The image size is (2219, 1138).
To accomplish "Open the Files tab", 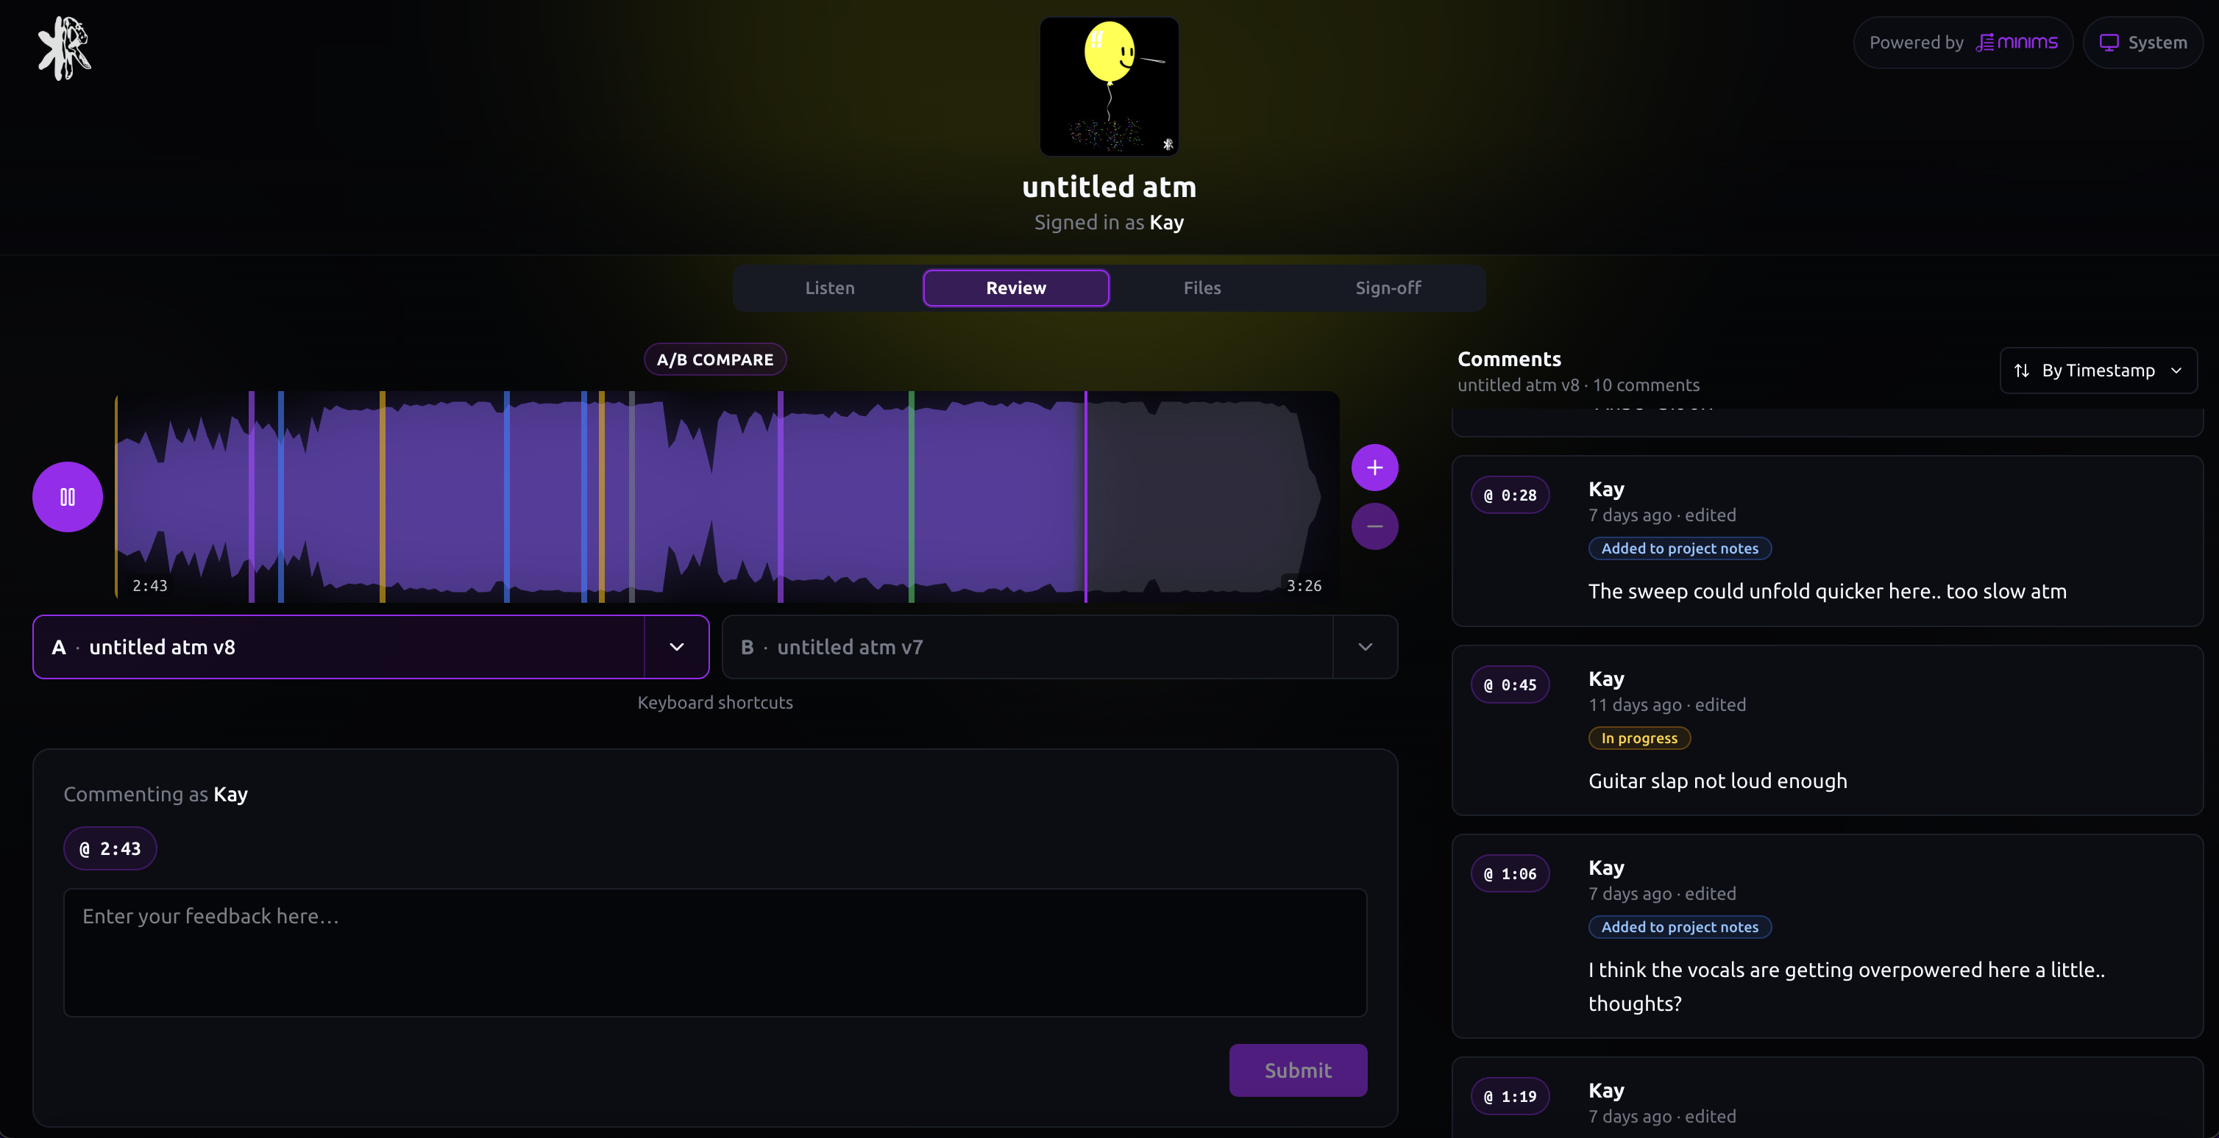I will 1202,287.
